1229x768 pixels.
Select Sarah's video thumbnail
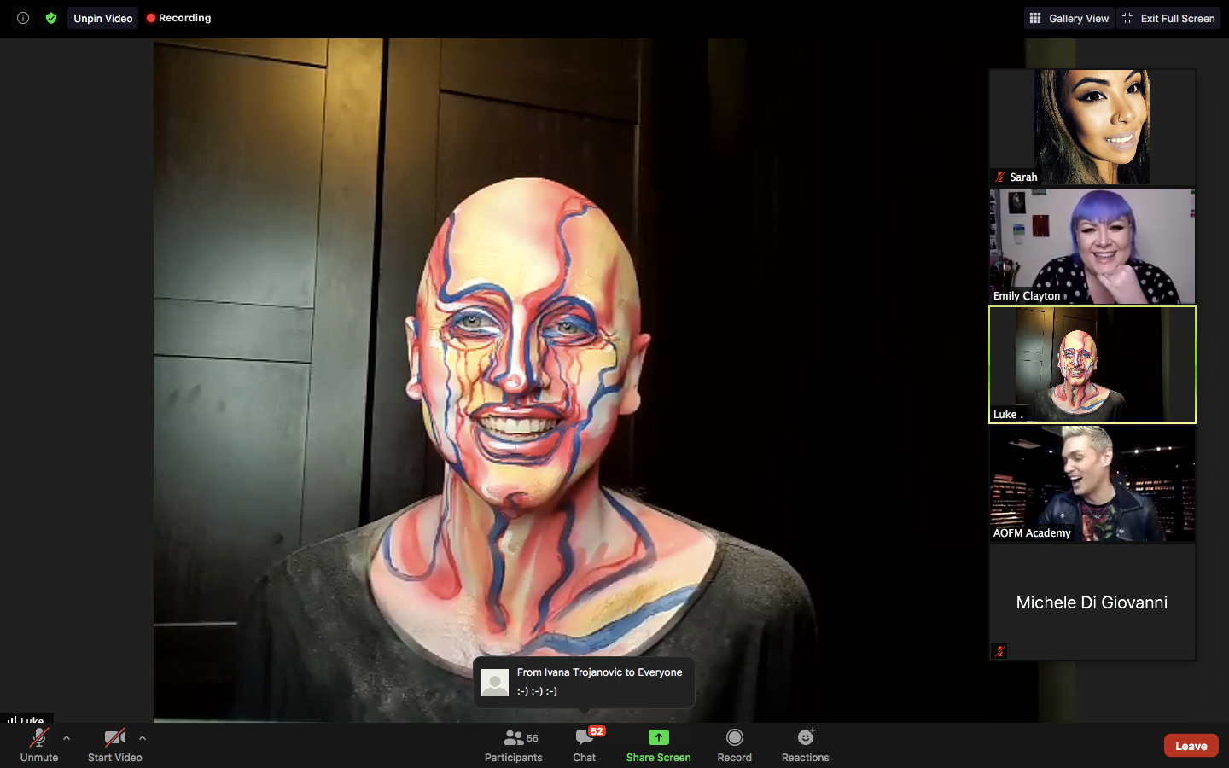pos(1092,127)
